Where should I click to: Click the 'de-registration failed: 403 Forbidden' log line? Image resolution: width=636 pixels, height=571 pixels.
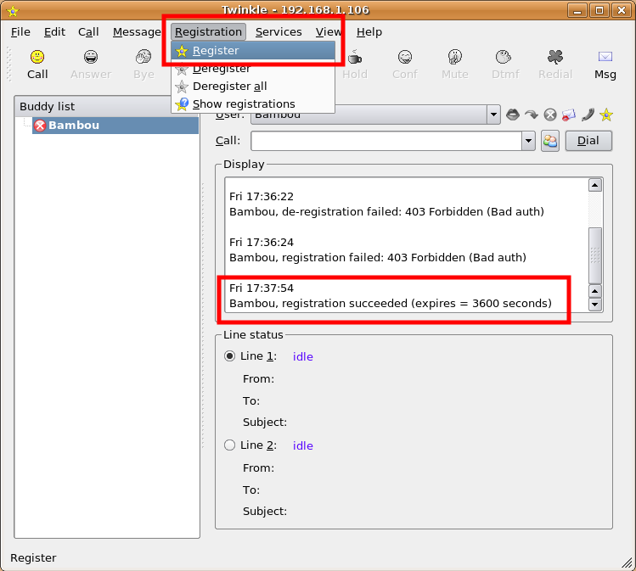click(x=386, y=212)
